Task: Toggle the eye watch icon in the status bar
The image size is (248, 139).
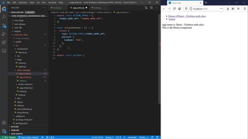Action: [42, 137]
